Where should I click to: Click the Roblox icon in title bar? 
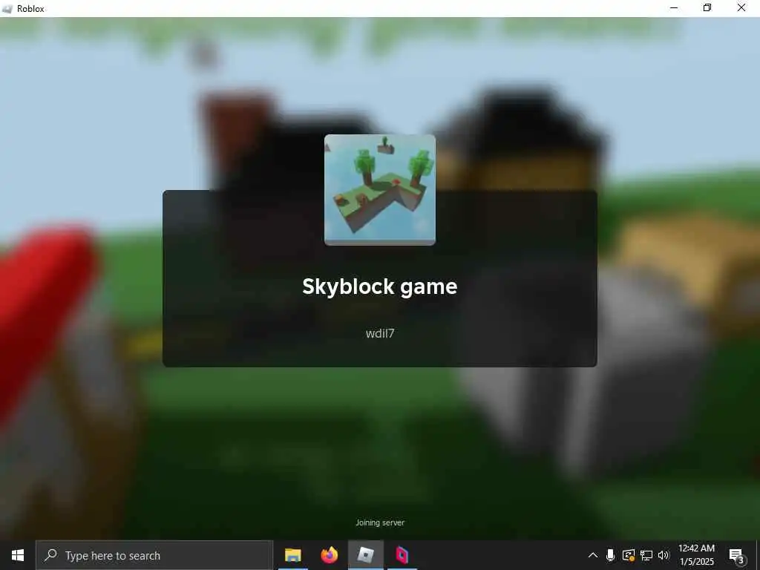(x=7, y=9)
